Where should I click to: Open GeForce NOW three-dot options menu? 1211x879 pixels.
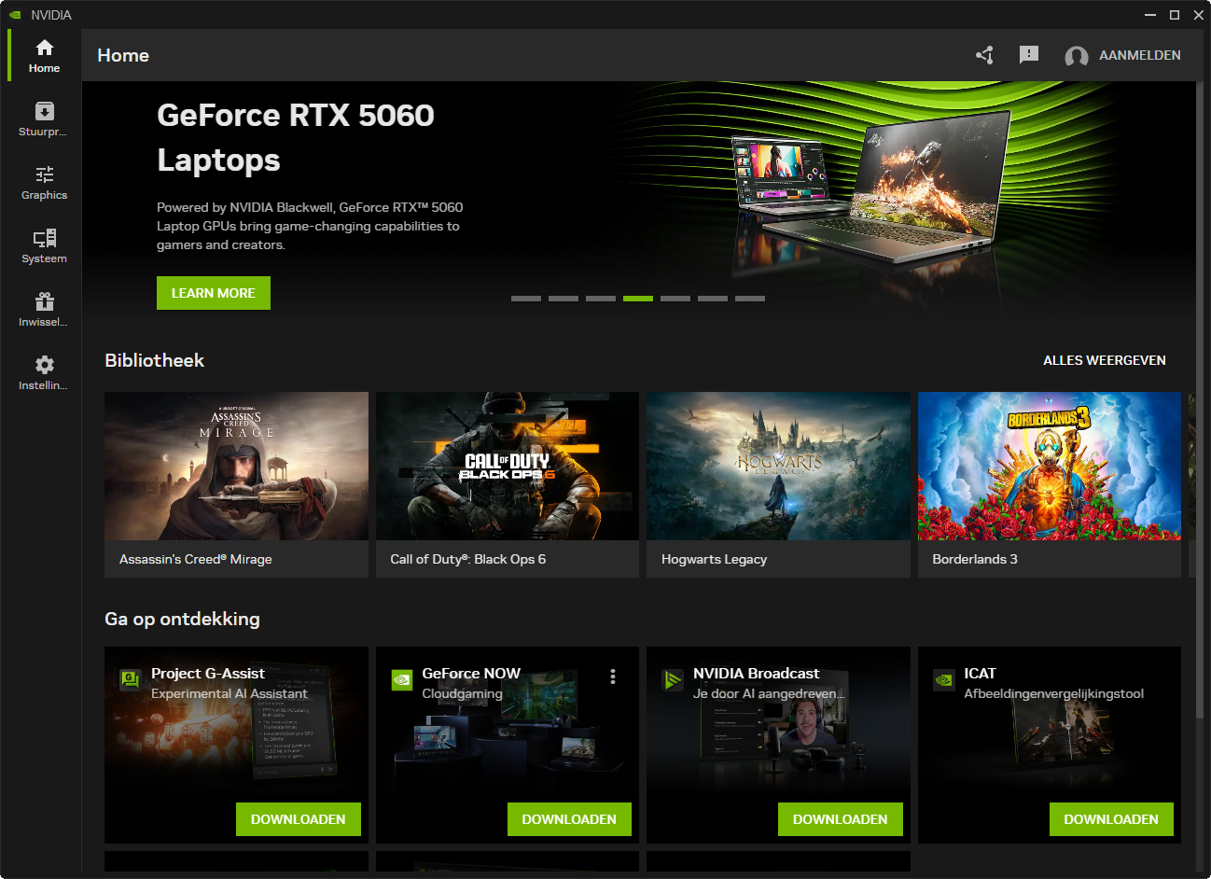click(x=613, y=677)
